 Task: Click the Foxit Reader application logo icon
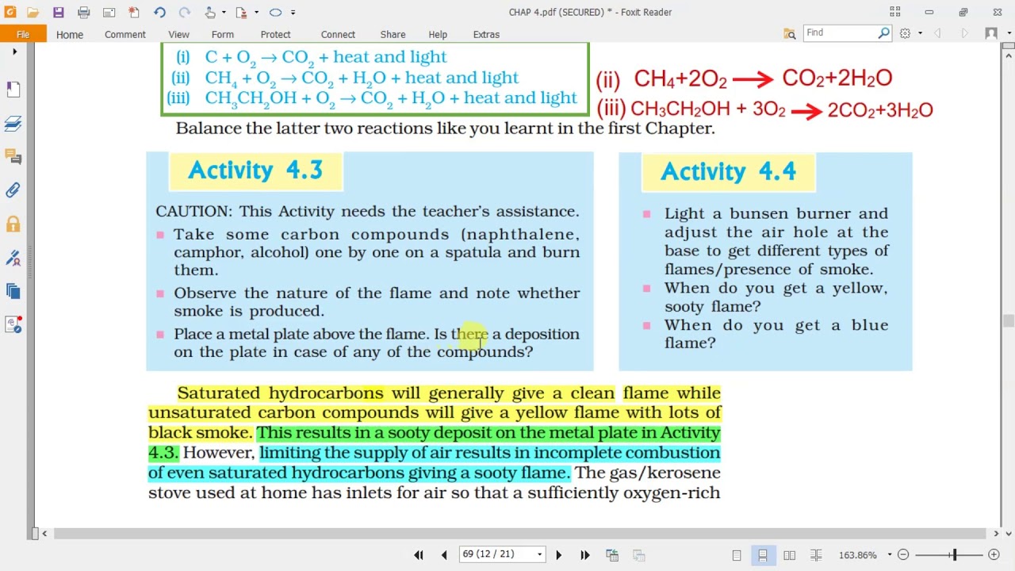(x=10, y=12)
